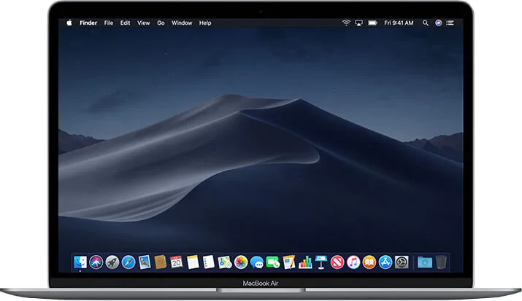Launch Siri from the Dock
This screenshot has width=522, height=301.
pyautogui.click(x=96, y=262)
